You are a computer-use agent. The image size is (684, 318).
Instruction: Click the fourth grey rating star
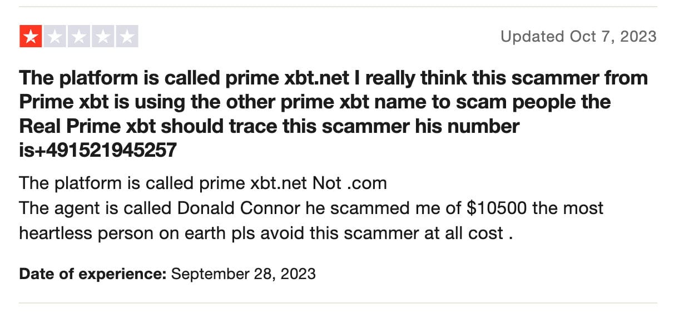pos(103,37)
